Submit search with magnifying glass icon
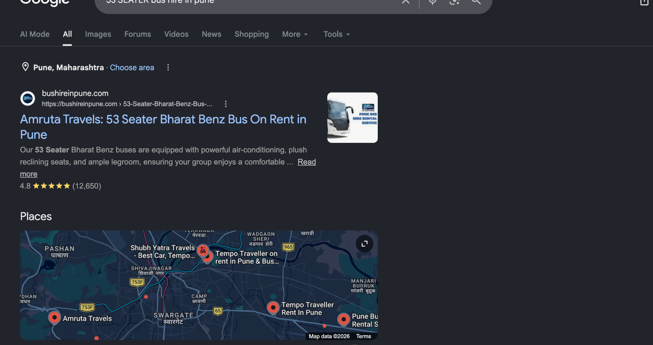The height and width of the screenshot is (345, 653). 476,2
